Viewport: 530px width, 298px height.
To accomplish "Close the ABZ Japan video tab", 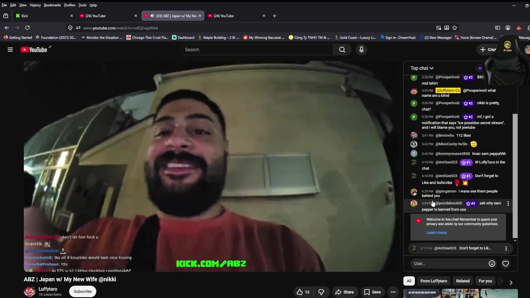I will [x=200, y=16].
